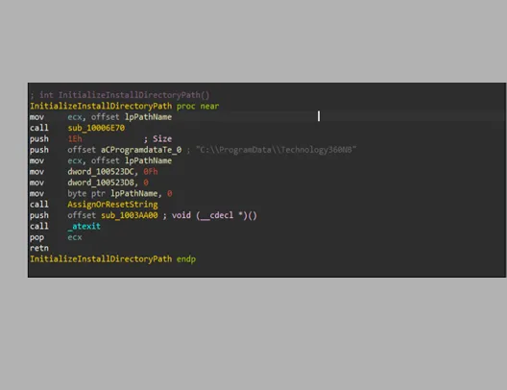The height and width of the screenshot is (390, 507).
Task: Click lpPathName in 'mov ecx' after aCProgramdataTe_0 push
Action: pos(149,160)
